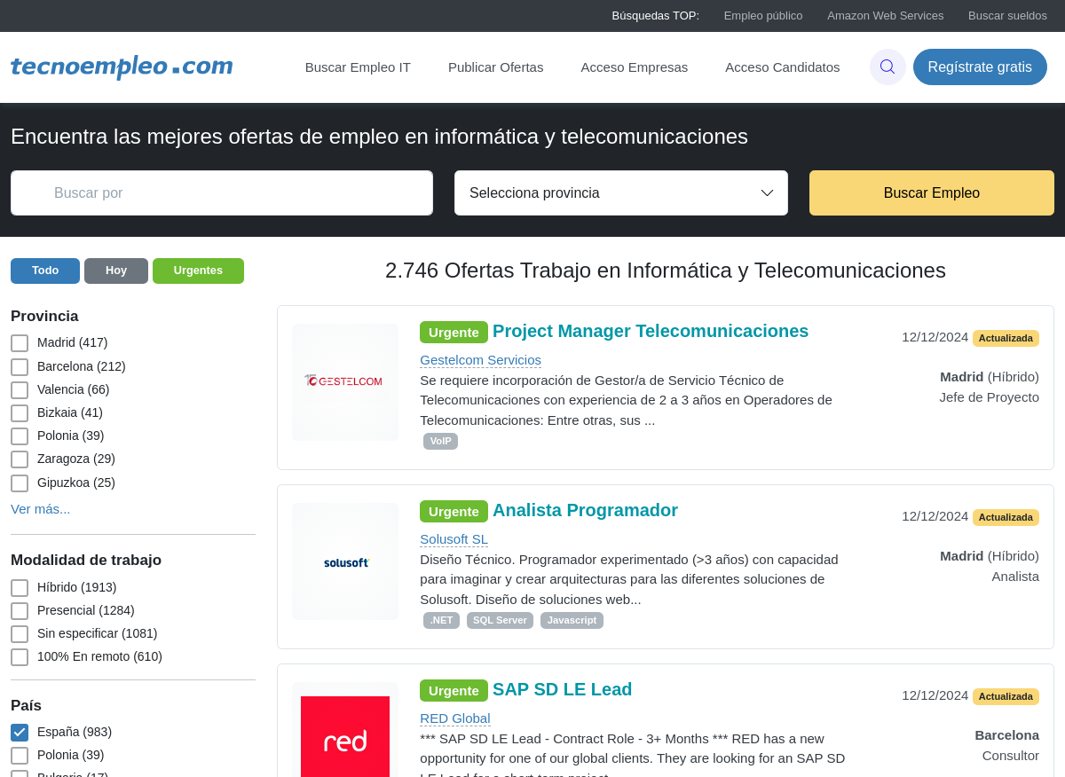Open Acceso Candidatos menu item
The height and width of the screenshot is (777, 1065).
tap(783, 67)
